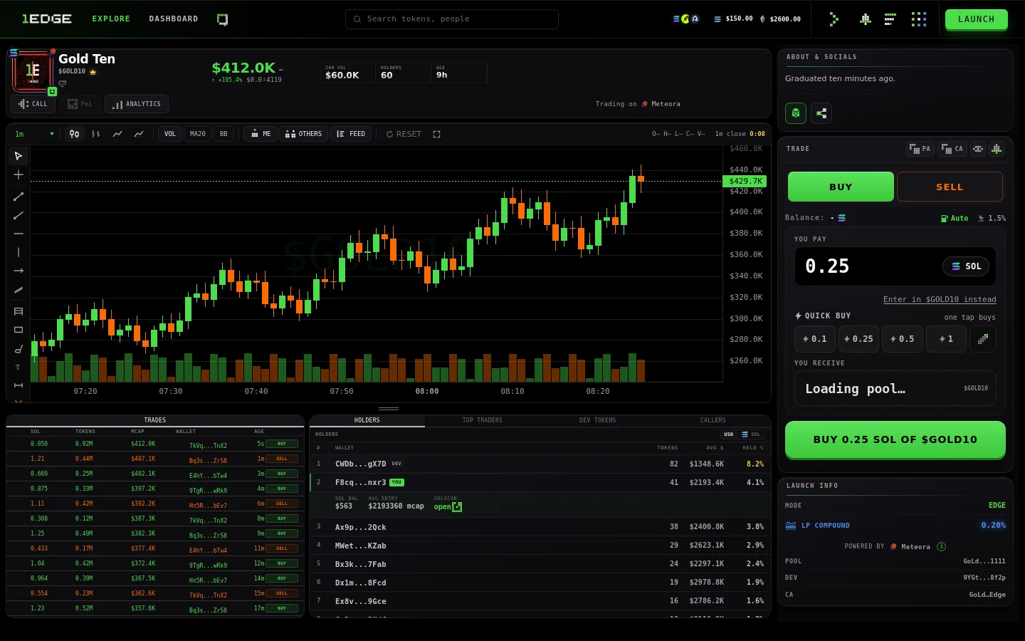Click Buy 0.25 SOL of $GOLD10
Image resolution: width=1025 pixels, height=641 pixels.
click(895, 439)
